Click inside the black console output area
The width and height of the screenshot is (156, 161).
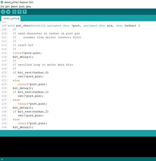pyautogui.click(x=78, y=147)
